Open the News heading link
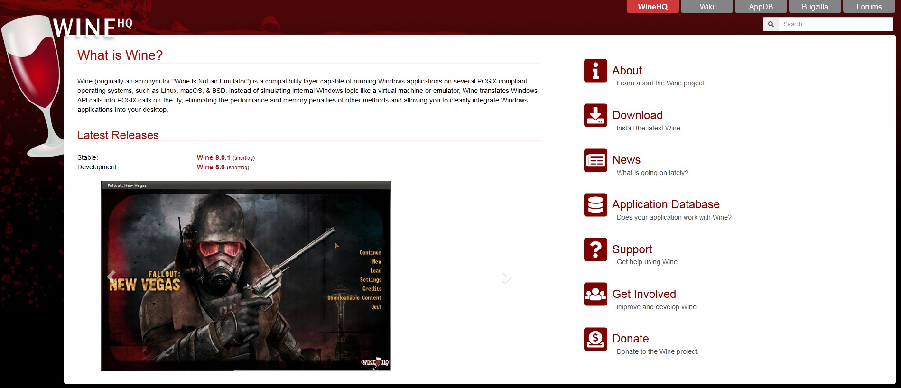This screenshot has height=388, width=901. click(x=626, y=160)
